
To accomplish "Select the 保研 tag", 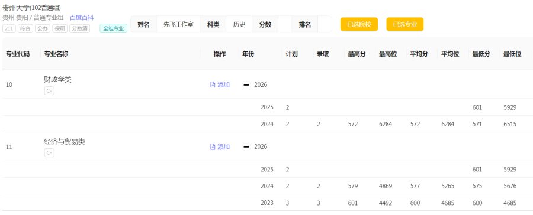I will point(60,28).
